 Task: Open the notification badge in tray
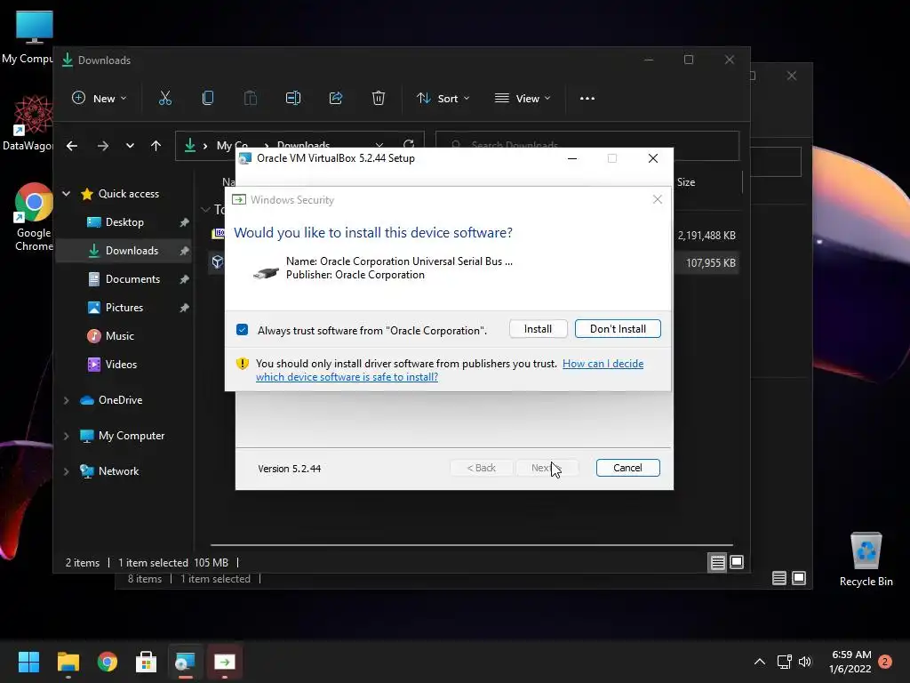pyautogui.click(x=885, y=662)
